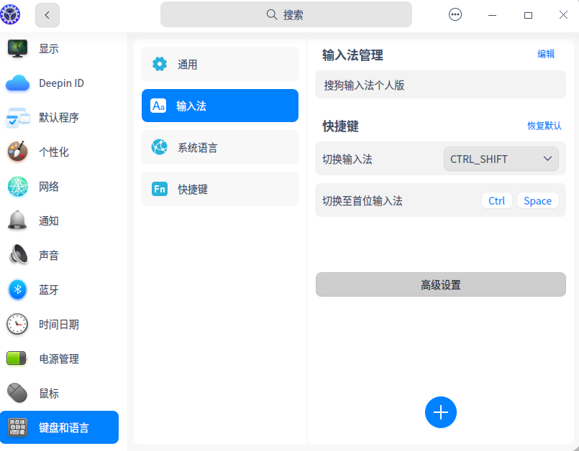Open the 快捷键 Fn tab
This screenshot has height=451, width=579.
220,190
